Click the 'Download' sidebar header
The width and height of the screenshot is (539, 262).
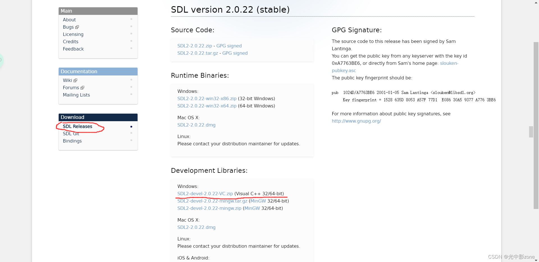98,117
